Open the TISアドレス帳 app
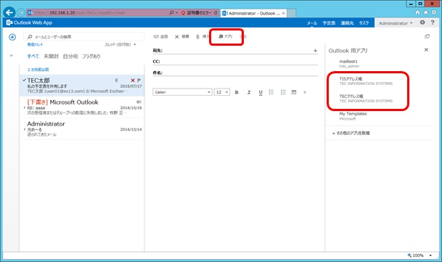 (x=366, y=81)
